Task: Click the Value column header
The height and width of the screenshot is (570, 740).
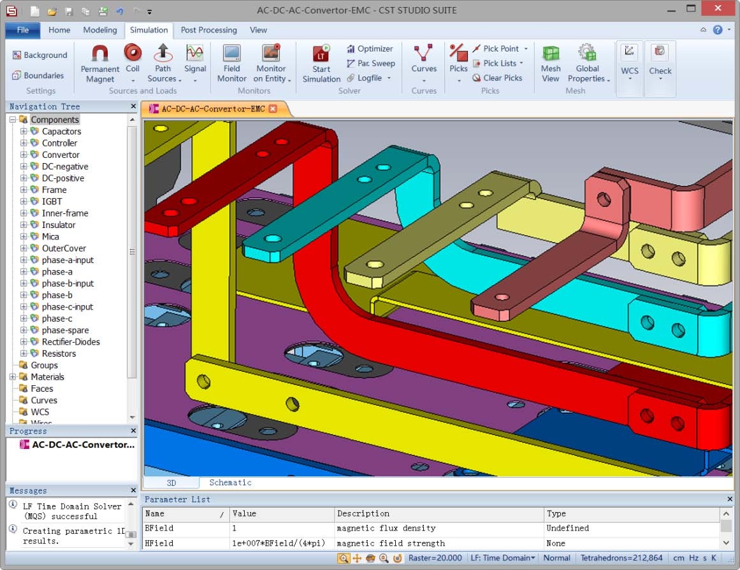Action: [281, 513]
